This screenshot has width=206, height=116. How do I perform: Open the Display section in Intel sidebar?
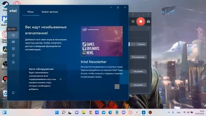pyautogui.click(x=13, y=35)
